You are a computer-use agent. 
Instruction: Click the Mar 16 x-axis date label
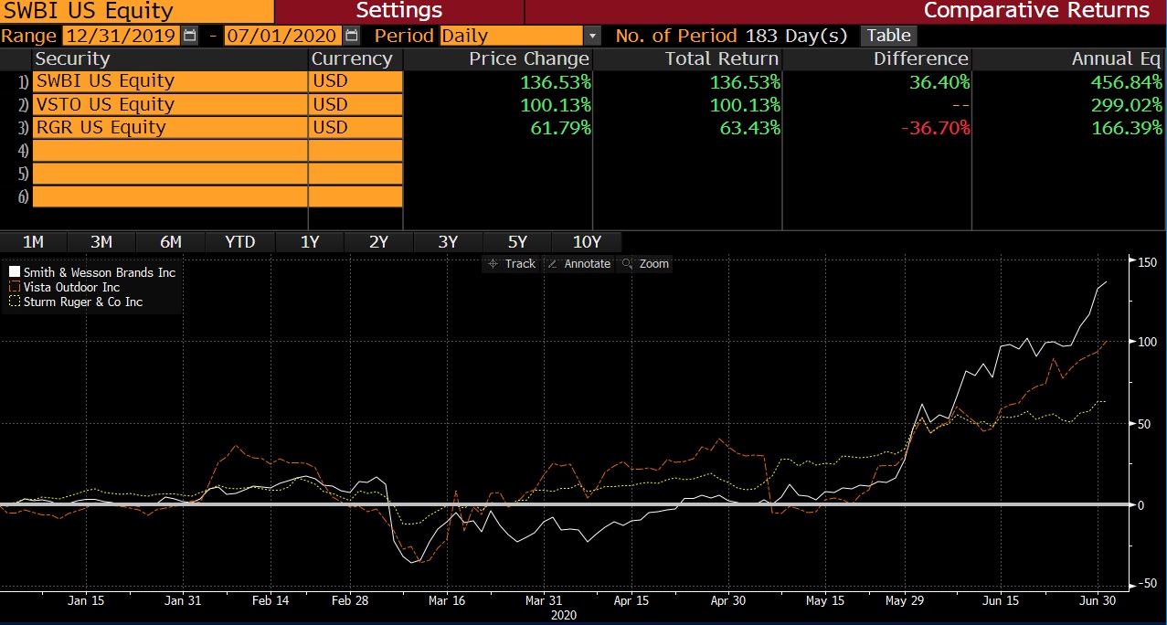coord(447,600)
